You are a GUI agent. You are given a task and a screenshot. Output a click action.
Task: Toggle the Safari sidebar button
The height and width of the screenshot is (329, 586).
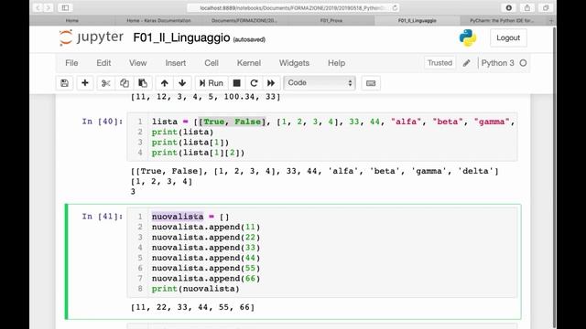(65, 7)
